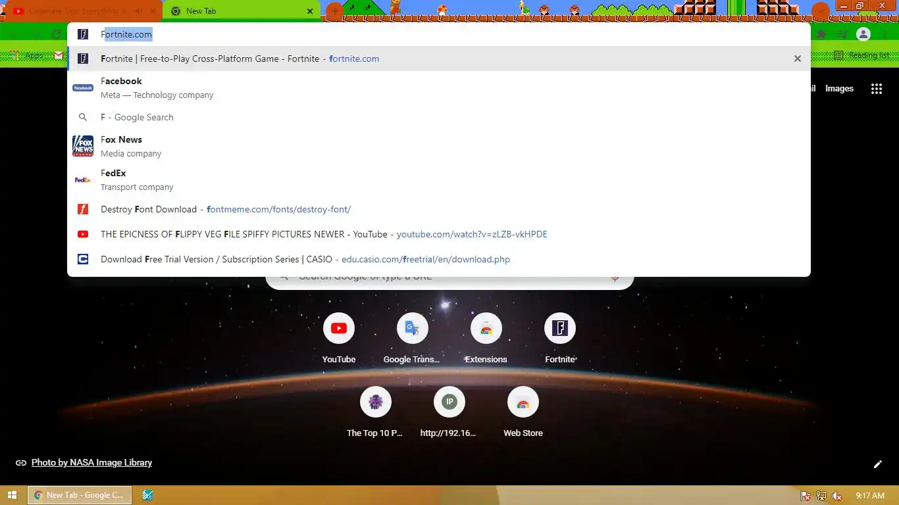Viewport: 899px width, 505px height.
Task: Open the Action Center flag tray icon
Action: [x=805, y=496]
